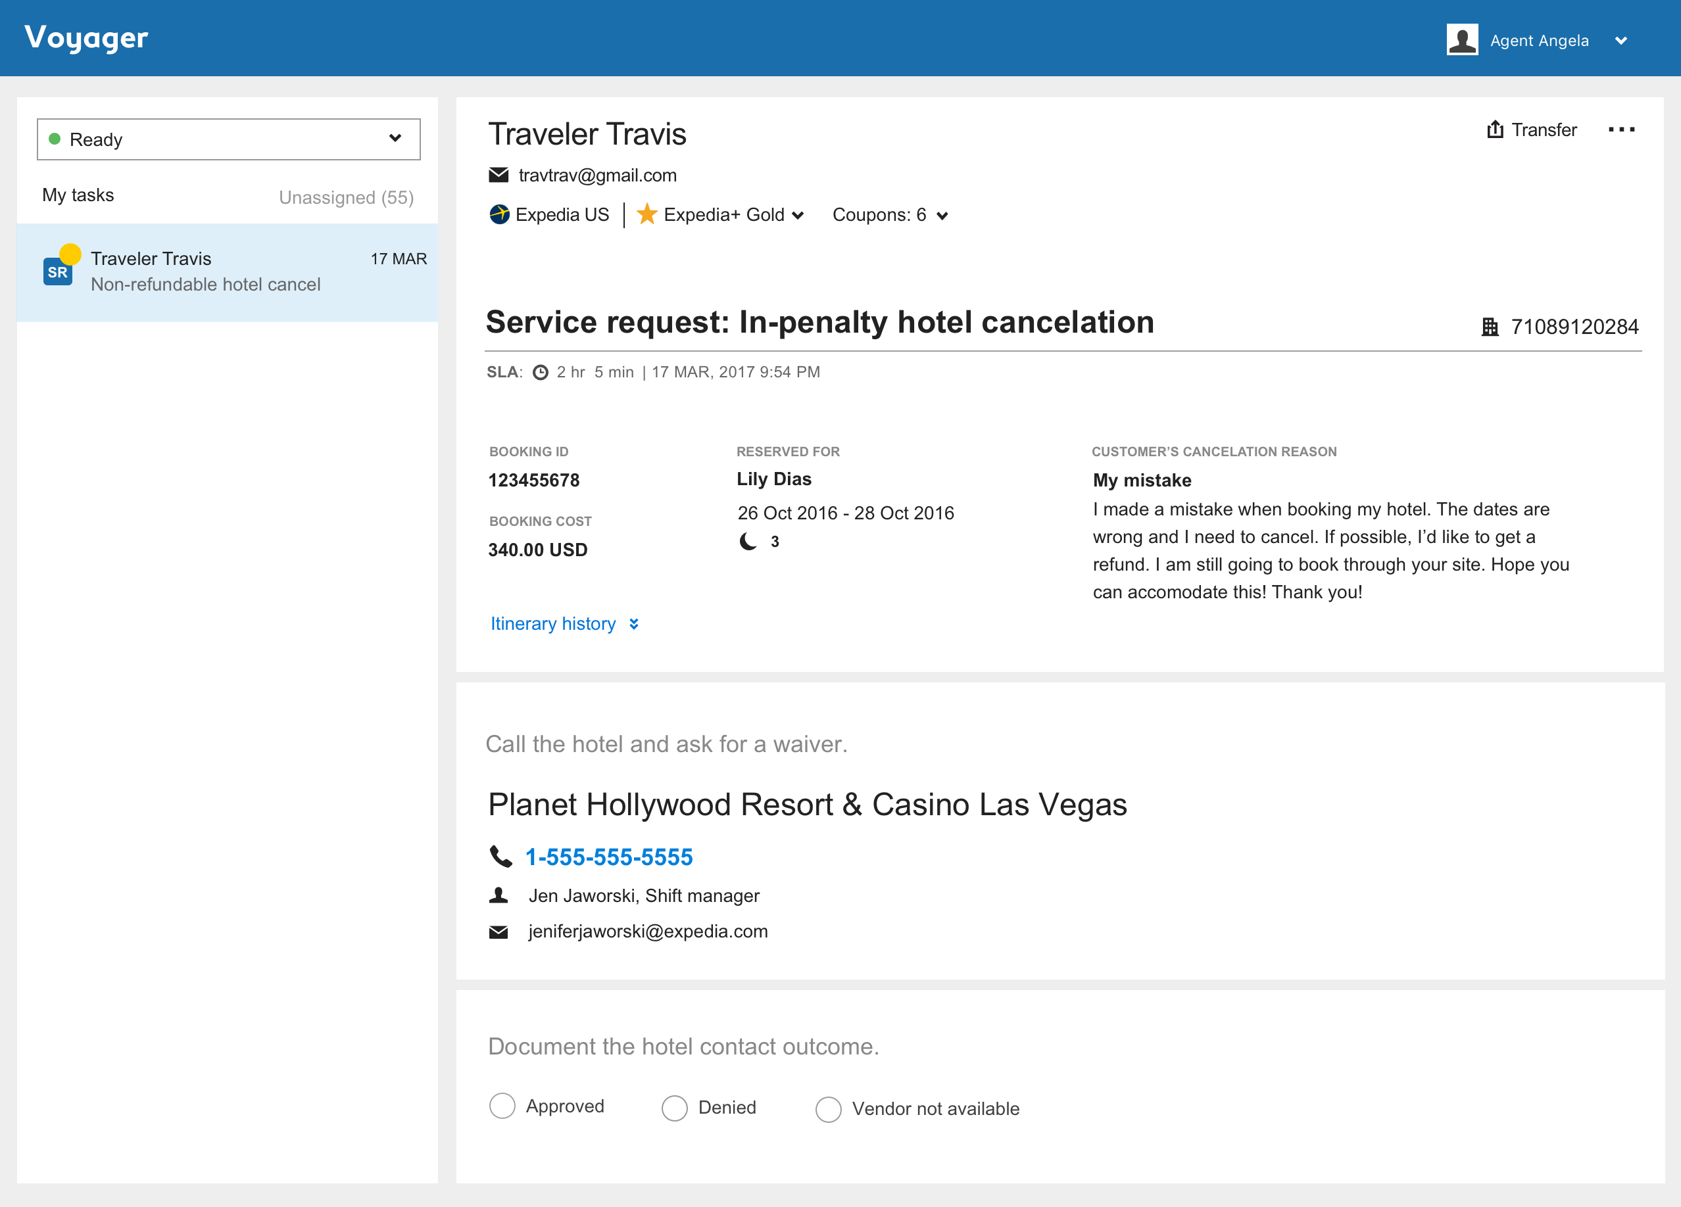Expand the Coupons: 6 dropdown
The width and height of the screenshot is (1681, 1207).
[x=890, y=215]
